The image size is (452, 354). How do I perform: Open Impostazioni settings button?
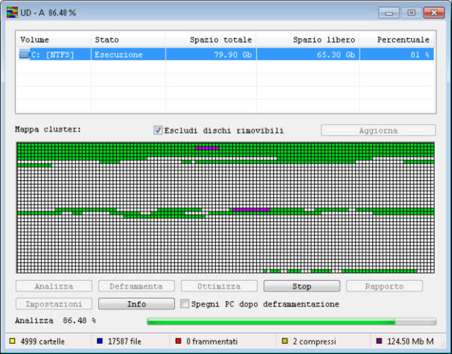[x=54, y=304]
